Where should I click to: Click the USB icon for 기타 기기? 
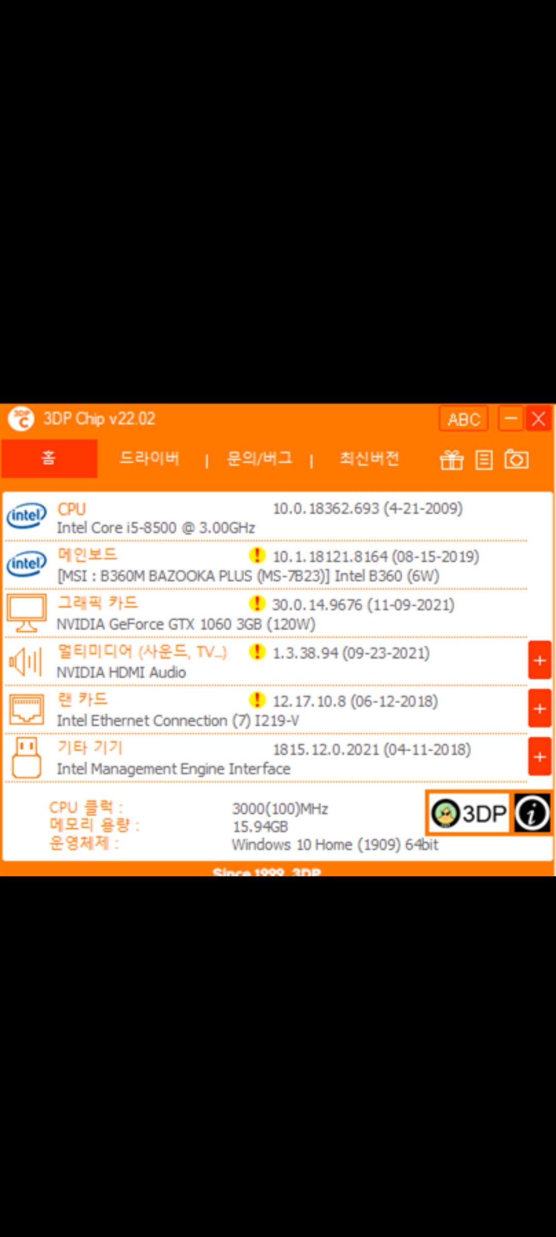[26, 757]
